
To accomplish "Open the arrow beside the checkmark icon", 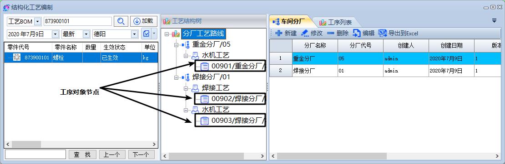I will pyautogui.click(x=154, y=34).
